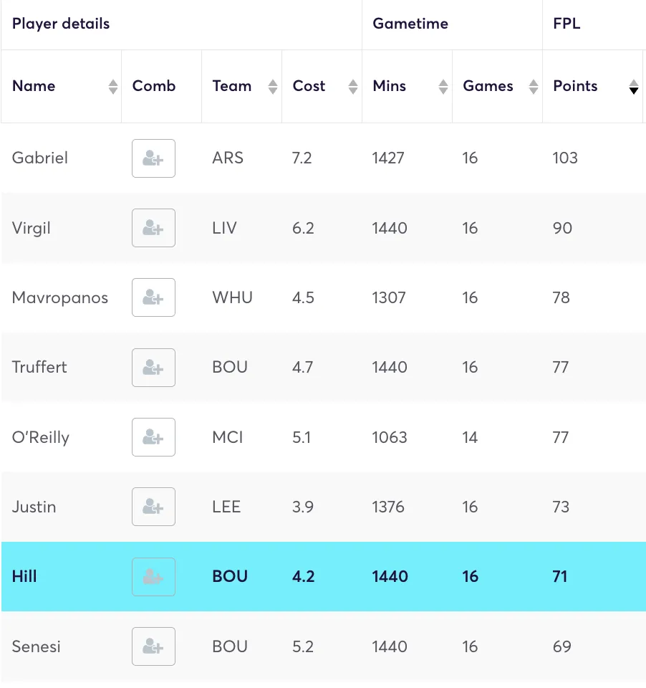Select the Player details header section
This screenshot has height=688, width=646.
point(61,24)
